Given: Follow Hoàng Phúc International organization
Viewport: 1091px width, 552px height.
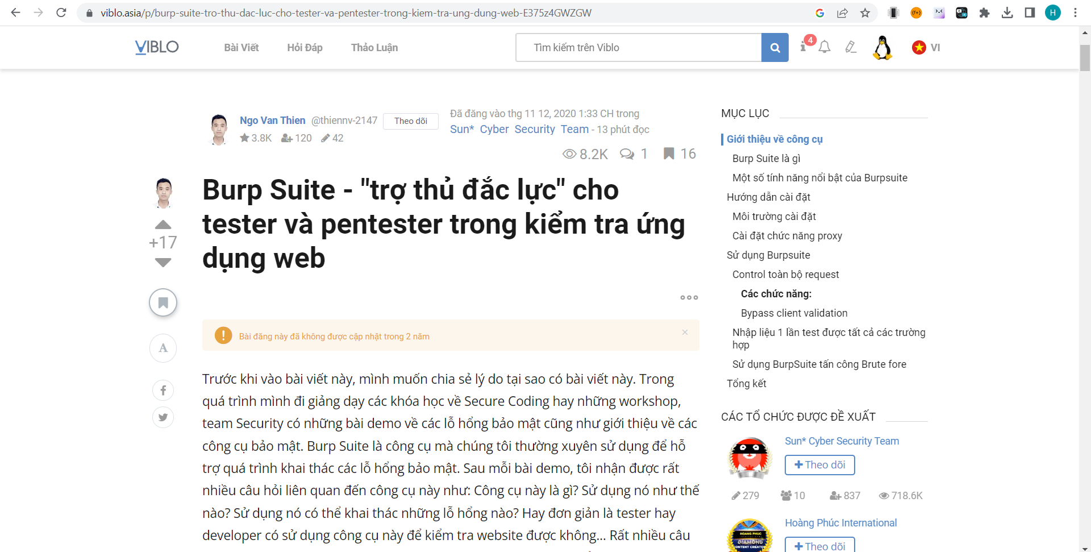Looking at the screenshot, I should pyautogui.click(x=819, y=546).
